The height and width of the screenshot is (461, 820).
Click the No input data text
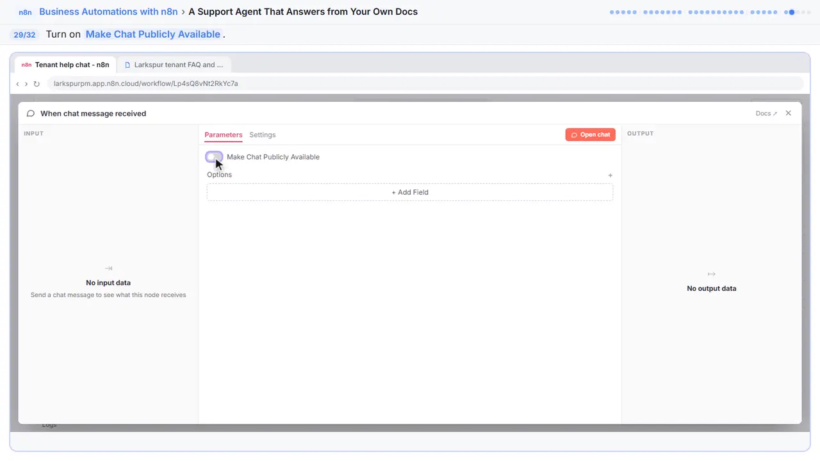point(108,282)
